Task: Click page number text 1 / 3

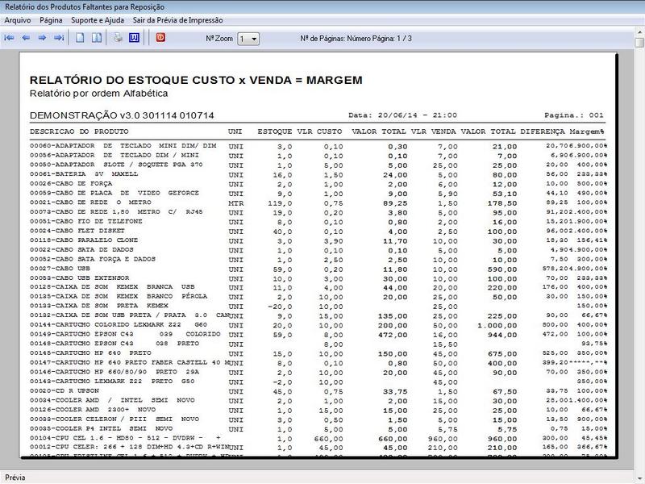Action: point(405,38)
